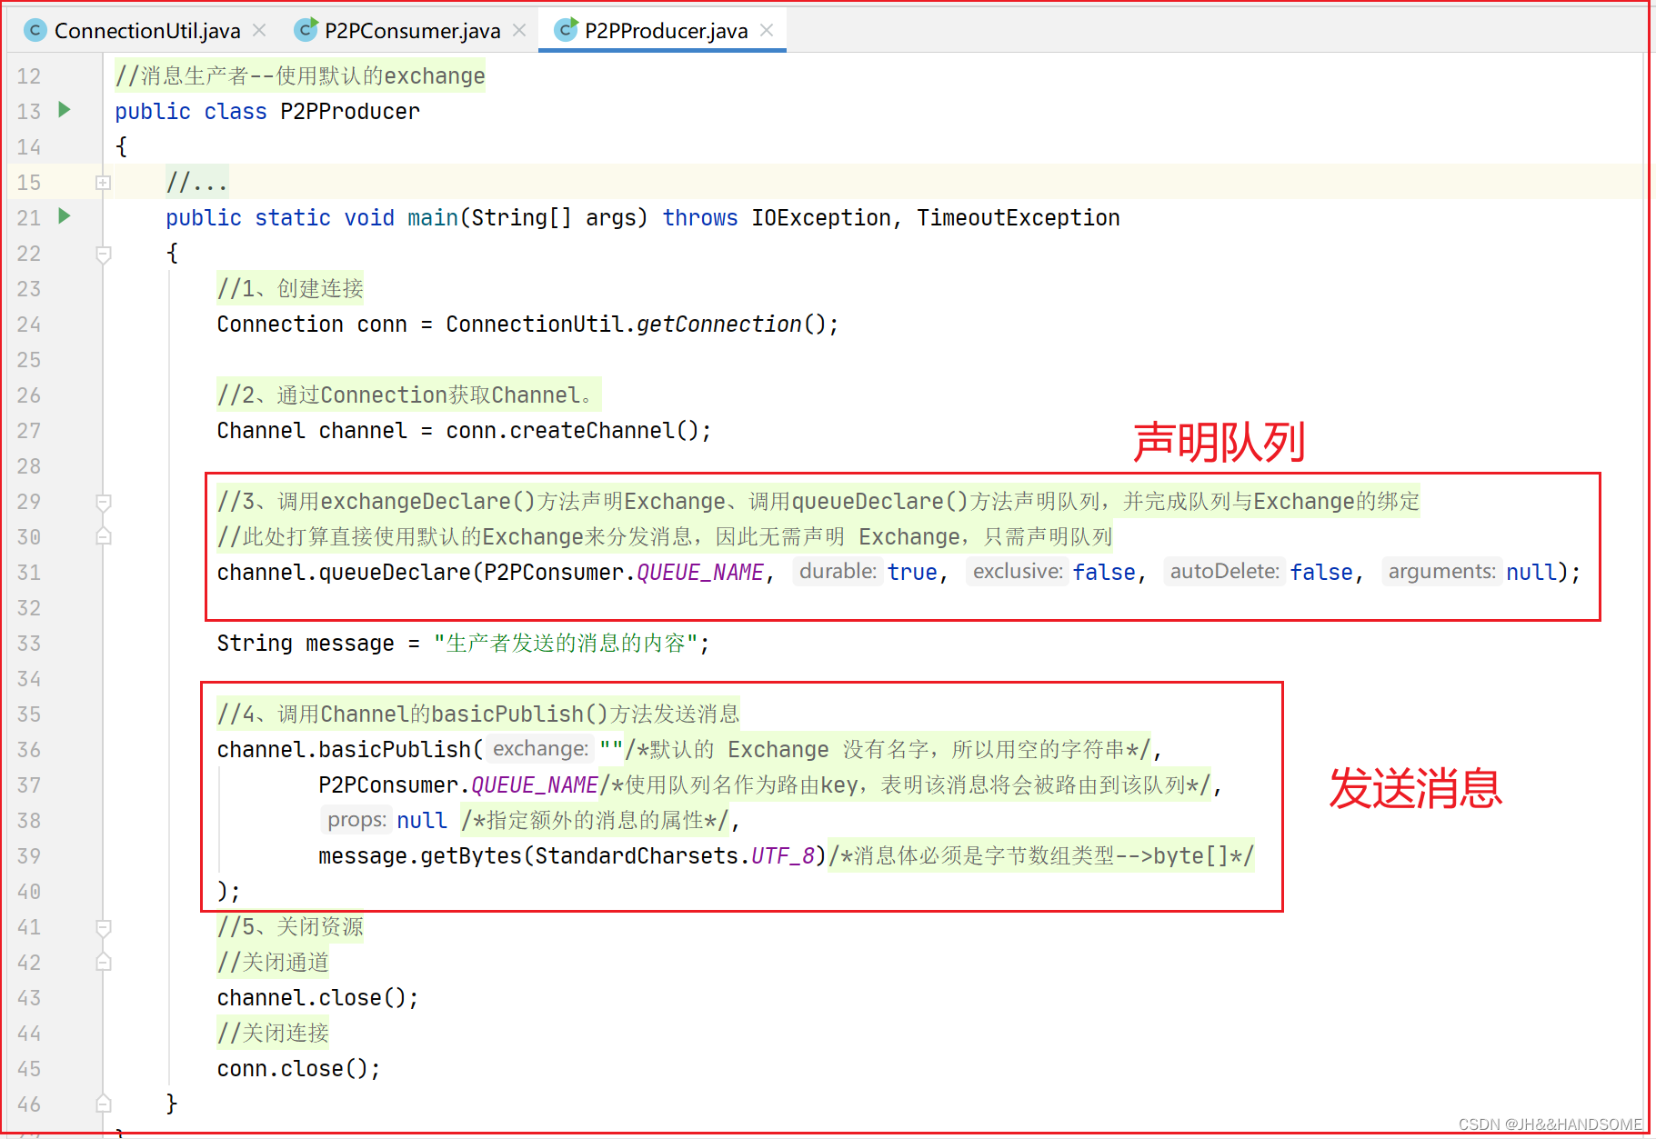Click the method fold end marker on line 46

(x=104, y=1104)
